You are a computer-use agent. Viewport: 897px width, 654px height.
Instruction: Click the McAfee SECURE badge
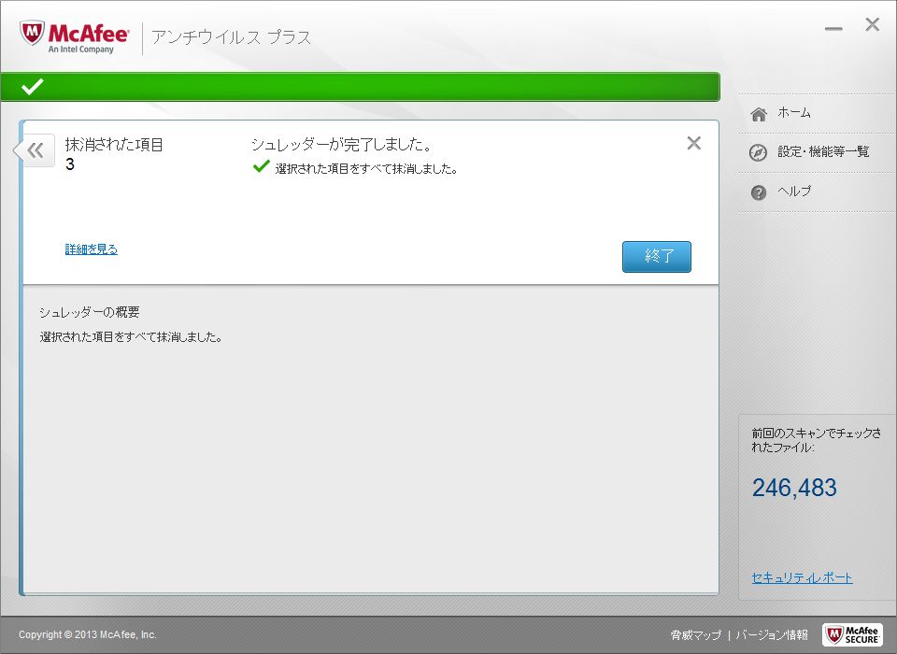[852, 634]
